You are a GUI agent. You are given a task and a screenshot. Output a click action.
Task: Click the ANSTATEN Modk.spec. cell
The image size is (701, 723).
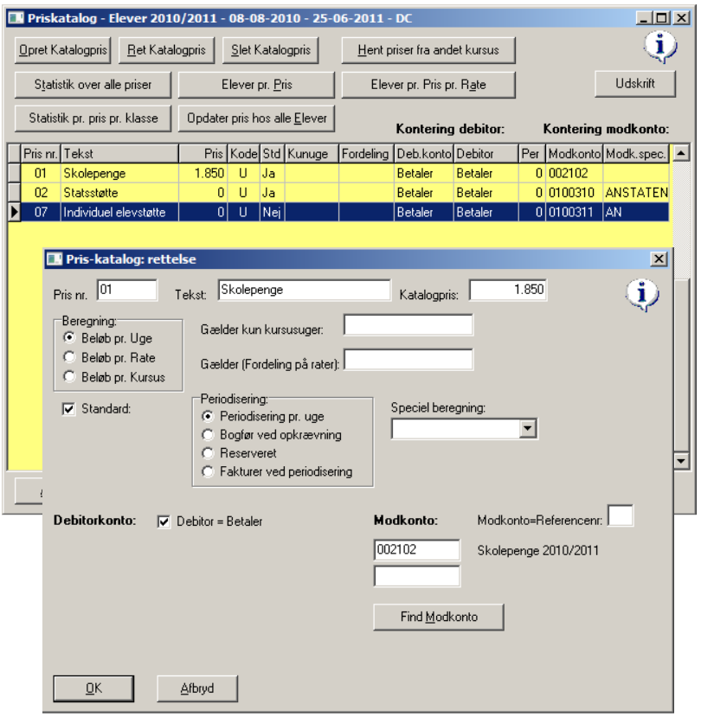636,193
